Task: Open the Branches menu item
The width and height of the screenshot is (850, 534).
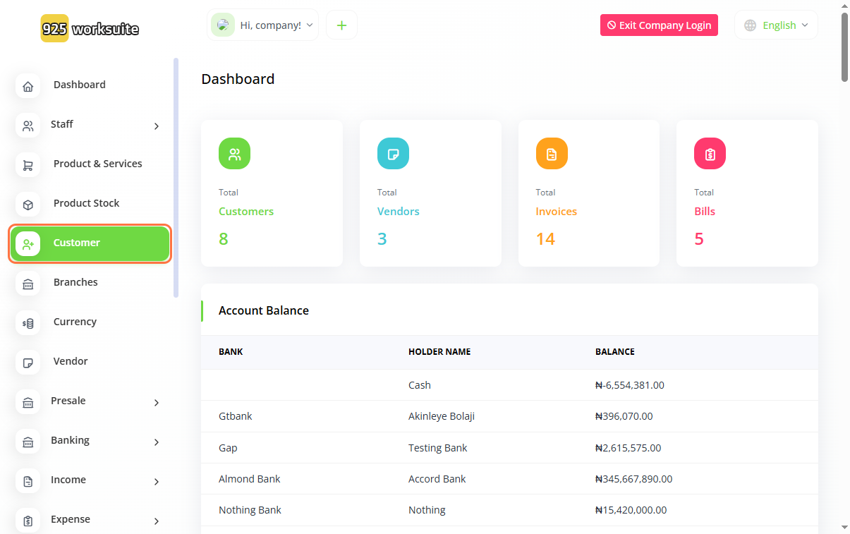Action: [75, 282]
